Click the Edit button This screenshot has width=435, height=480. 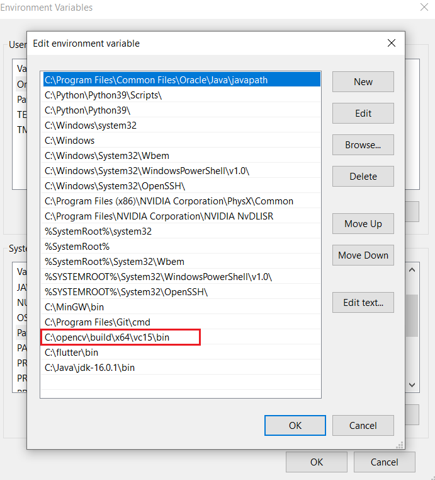(363, 114)
